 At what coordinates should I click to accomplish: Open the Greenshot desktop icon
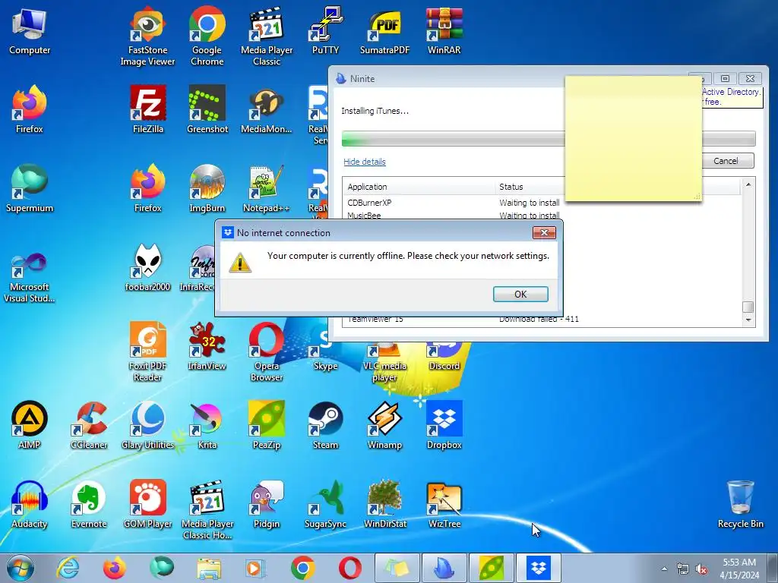pos(207,110)
